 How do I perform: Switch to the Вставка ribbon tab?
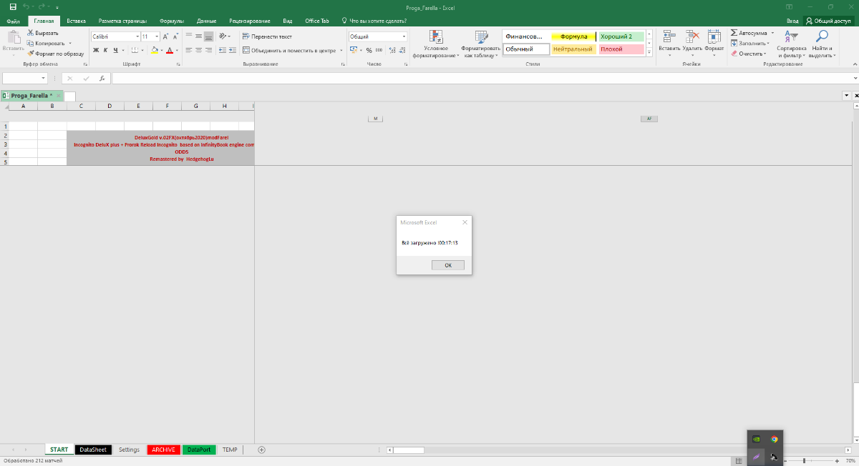(x=76, y=21)
